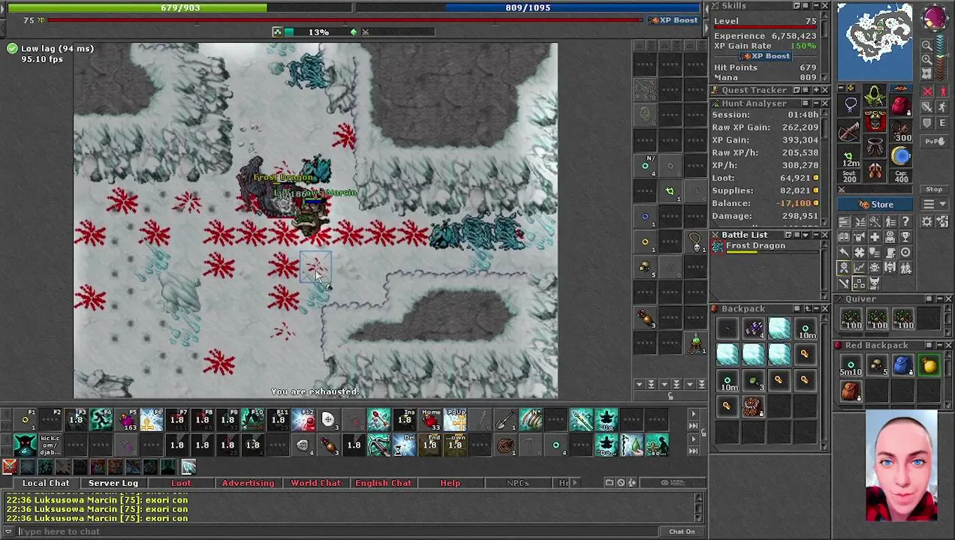Screen dimensions: 955x540
Task: Click the XP Boost button in Skills panel
Action: (x=764, y=56)
